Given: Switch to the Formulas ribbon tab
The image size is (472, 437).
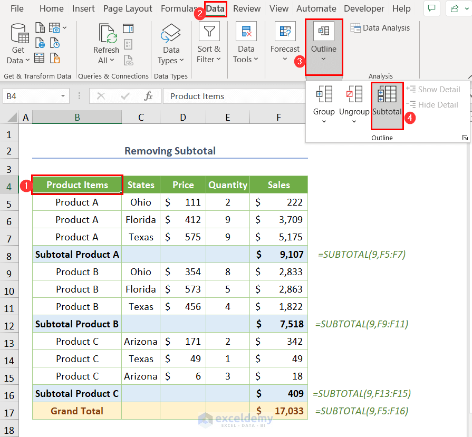Looking at the screenshot, I should point(179,9).
